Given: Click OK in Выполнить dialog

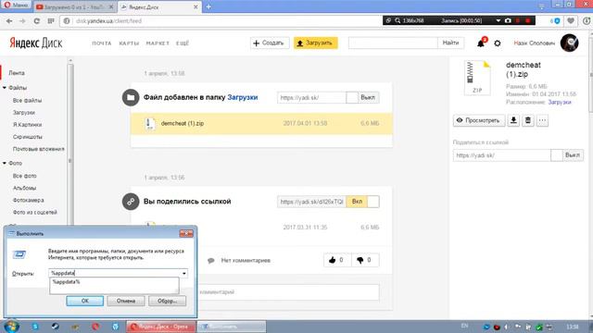Looking at the screenshot, I should [84, 301].
